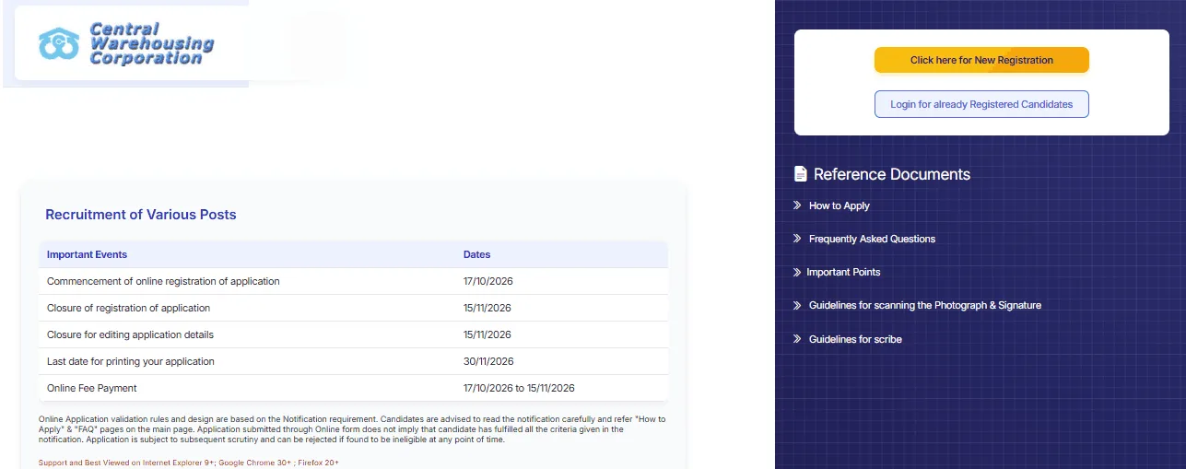
Task: Click the Online Application validation rules paragraph
Action: coord(352,429)
